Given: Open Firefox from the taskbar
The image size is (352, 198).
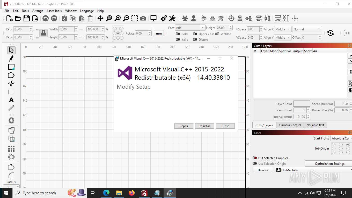Looking at the screenshot, I should (x=132, y=193).
